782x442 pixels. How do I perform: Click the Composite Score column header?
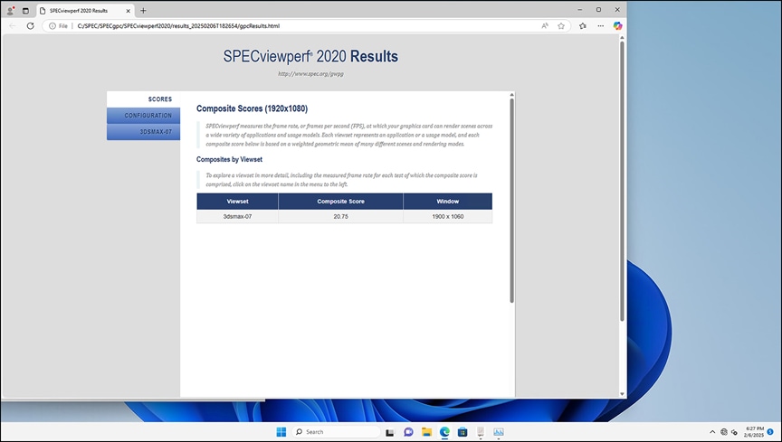(340, 202)
